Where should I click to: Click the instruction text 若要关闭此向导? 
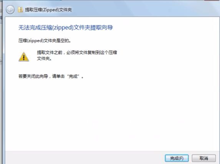tap(33, 76)
